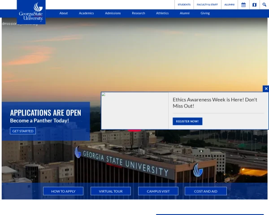The height and width of the screenshot is (215, 269).
Task: Select Admissions in the navigation bar
Action: (x=113, y=13)
